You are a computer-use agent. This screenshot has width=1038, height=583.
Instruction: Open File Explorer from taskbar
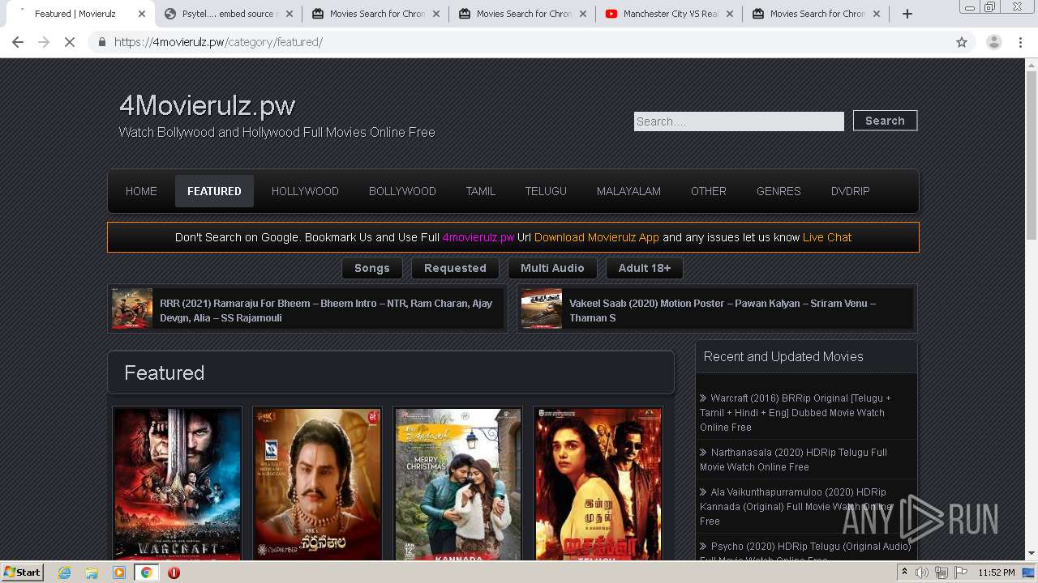(x=92, y=572)
